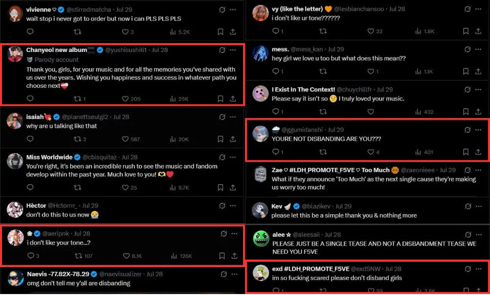490x295 pixels.
Task: Open @stirredmatcha profile handle
Action: 87,10
